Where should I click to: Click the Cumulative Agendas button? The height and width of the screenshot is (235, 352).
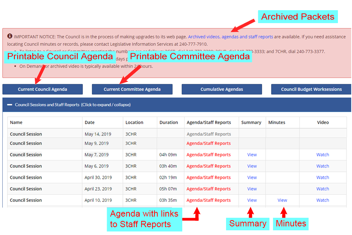(221, 89)
